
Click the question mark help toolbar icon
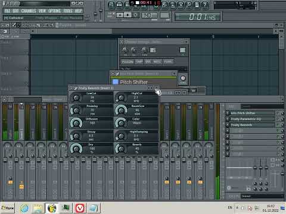[x=205, y=5]
